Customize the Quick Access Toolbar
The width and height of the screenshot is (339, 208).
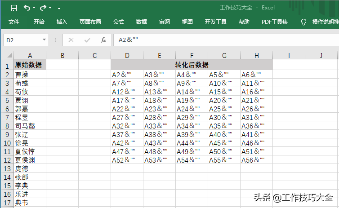click(59, 8)
